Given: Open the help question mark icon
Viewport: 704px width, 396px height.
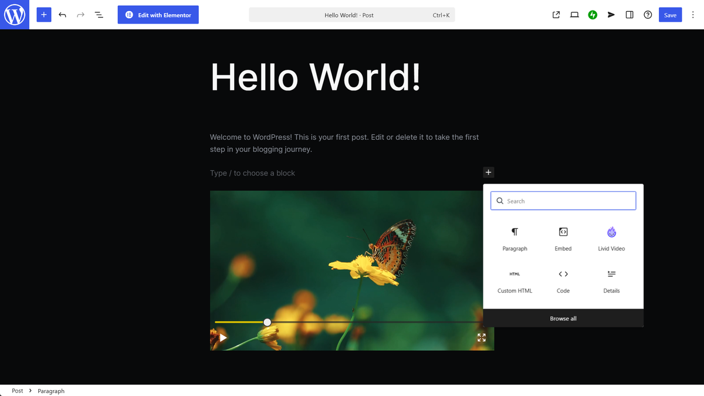Looking at the screenshot, I should [648, 15].
